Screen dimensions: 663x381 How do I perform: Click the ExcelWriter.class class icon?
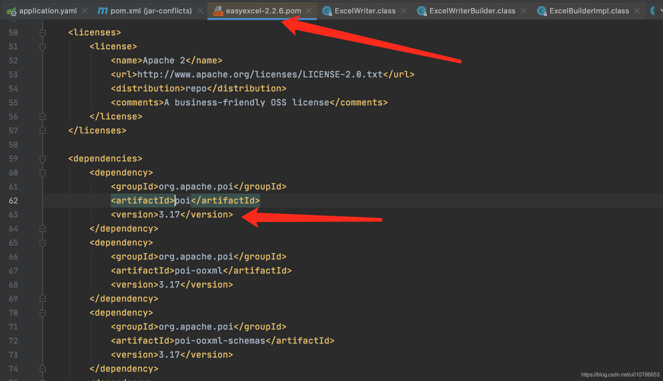pyautogui.click(x=327, y=11)
